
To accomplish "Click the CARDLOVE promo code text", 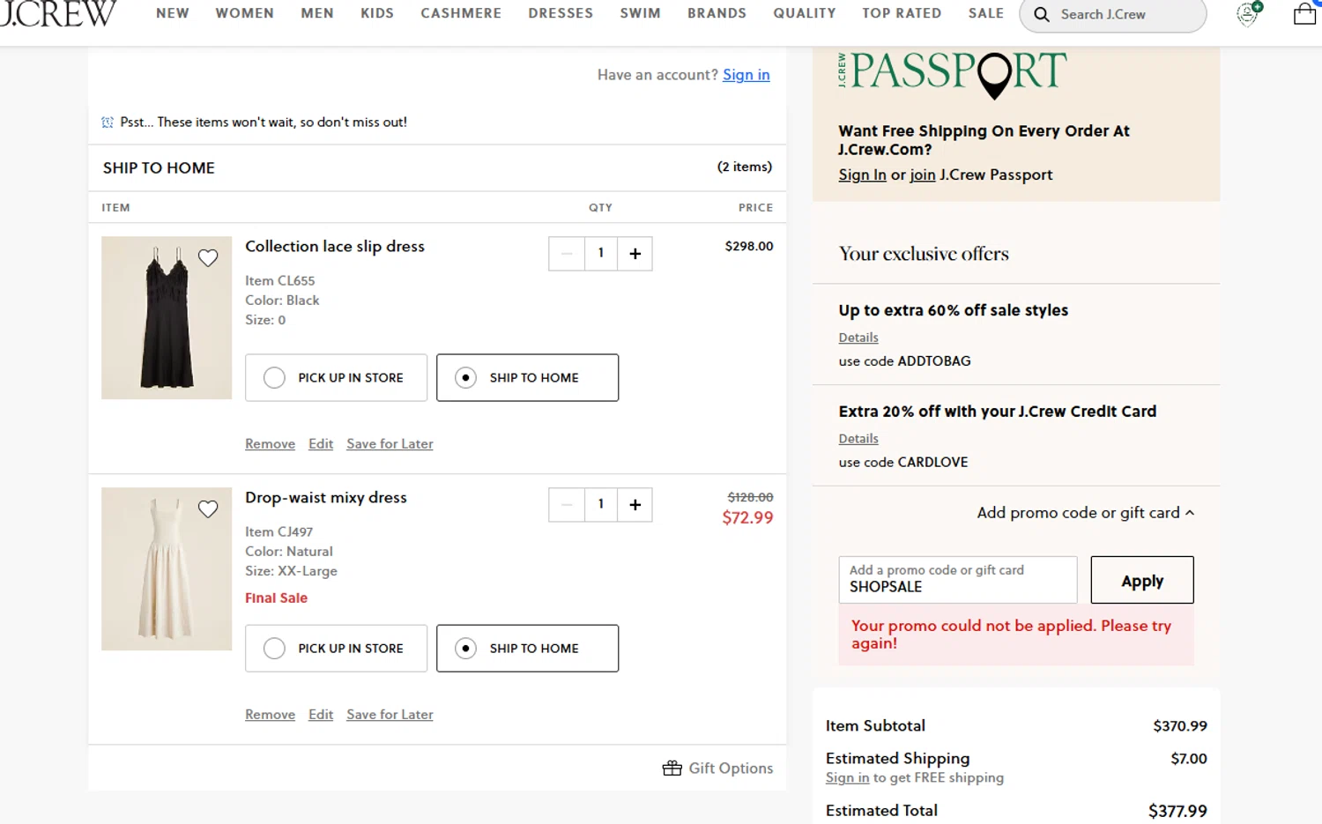I will click(932, 463).
